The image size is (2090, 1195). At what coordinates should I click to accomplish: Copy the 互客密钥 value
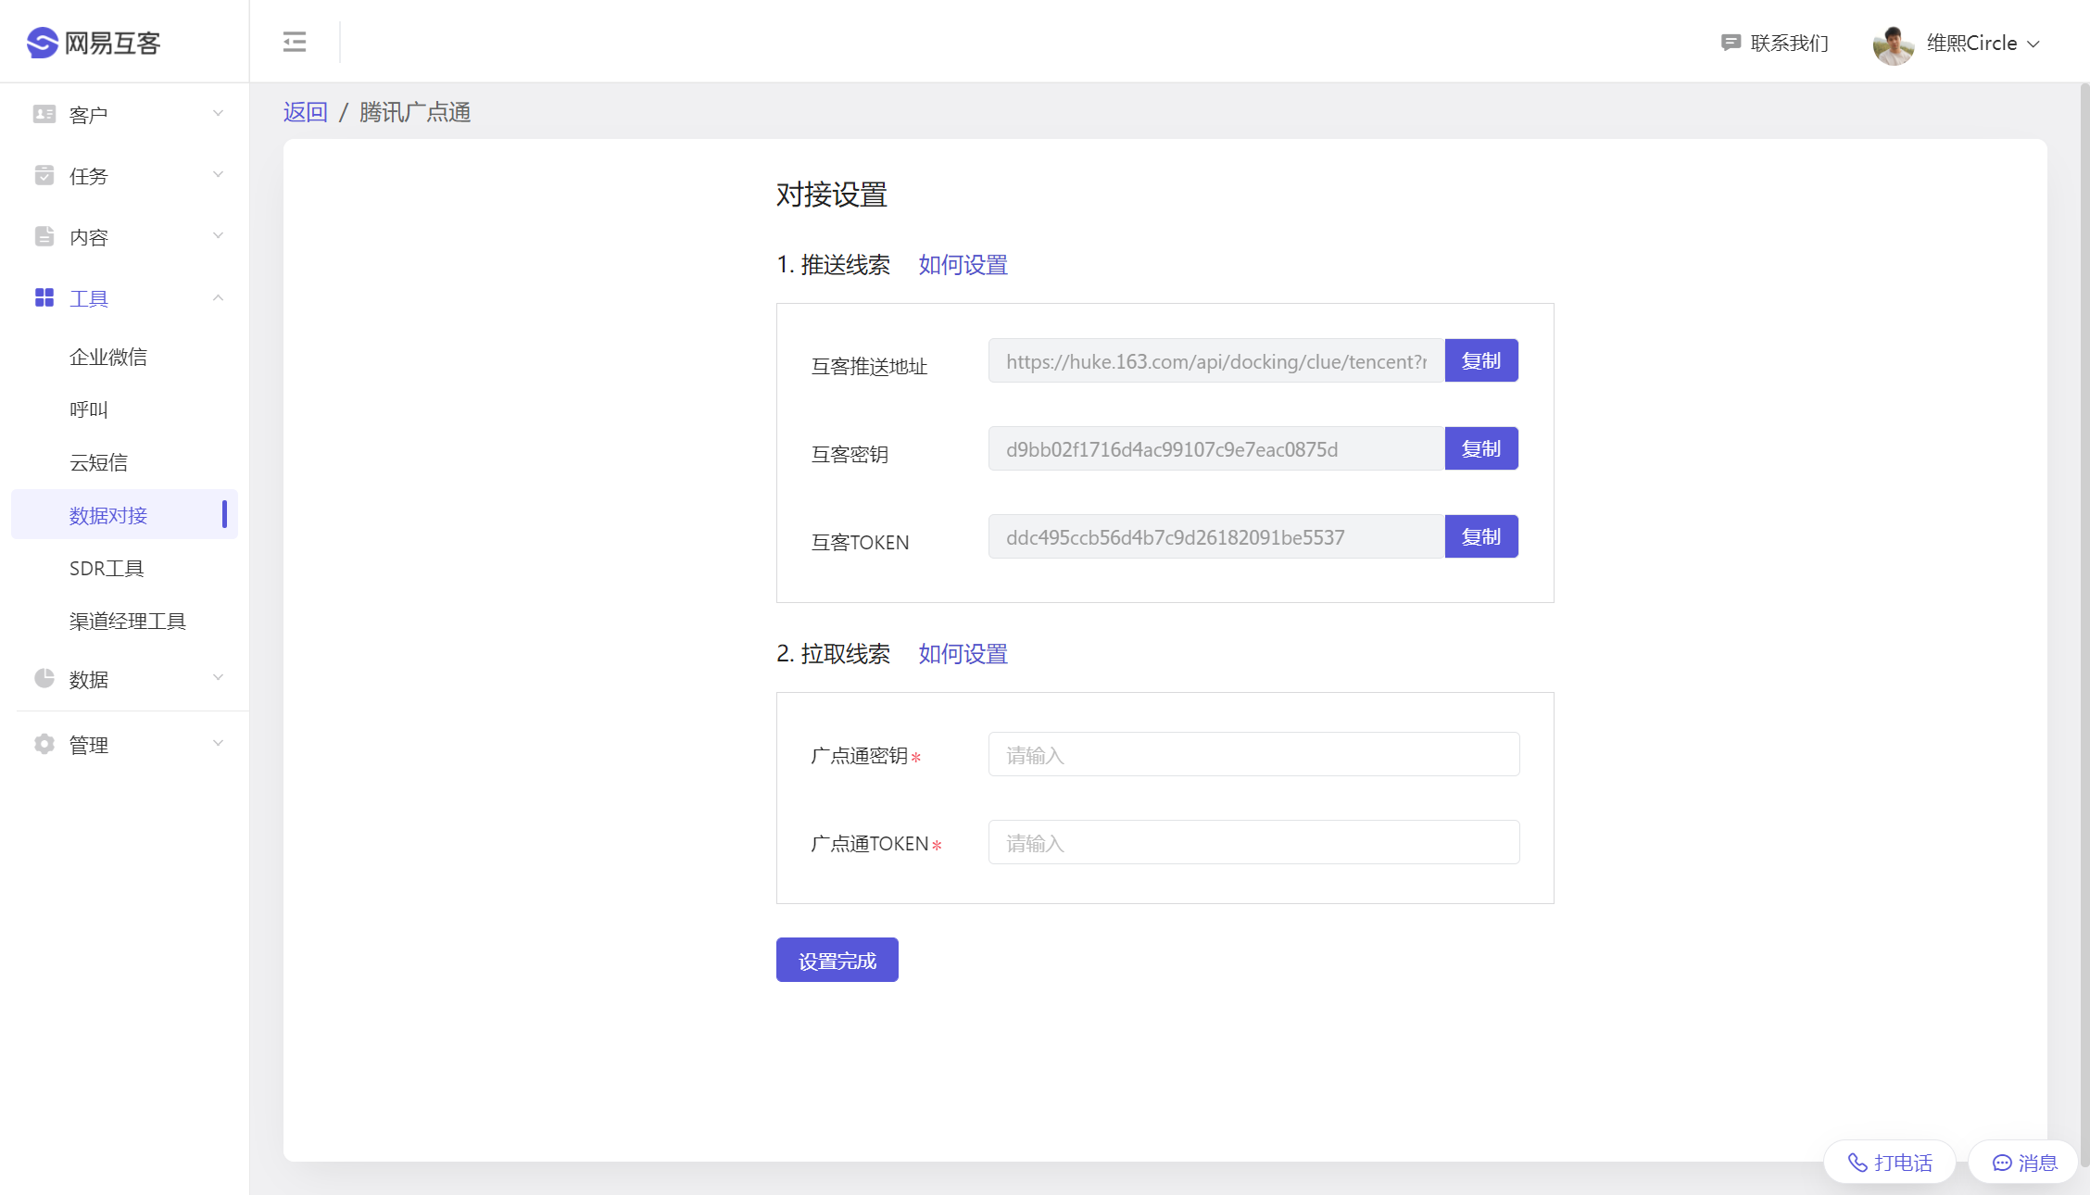(1481, 448)
